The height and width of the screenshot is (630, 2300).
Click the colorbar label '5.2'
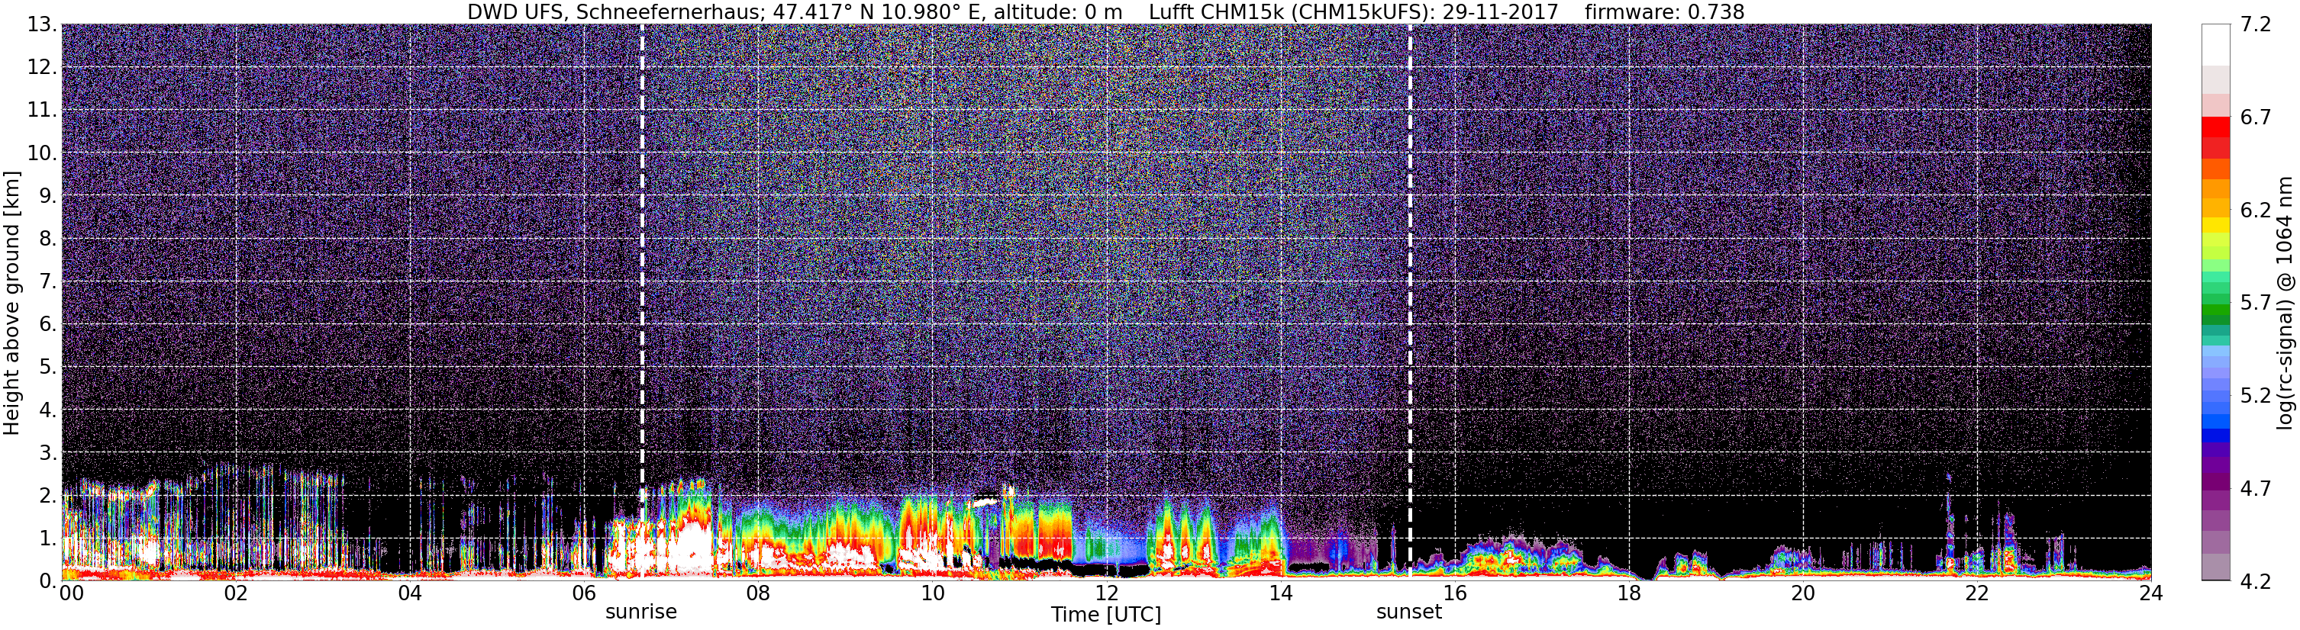[x=2256, y=395]
